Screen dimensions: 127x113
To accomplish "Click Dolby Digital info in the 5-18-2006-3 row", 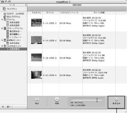I will (94, 60).
